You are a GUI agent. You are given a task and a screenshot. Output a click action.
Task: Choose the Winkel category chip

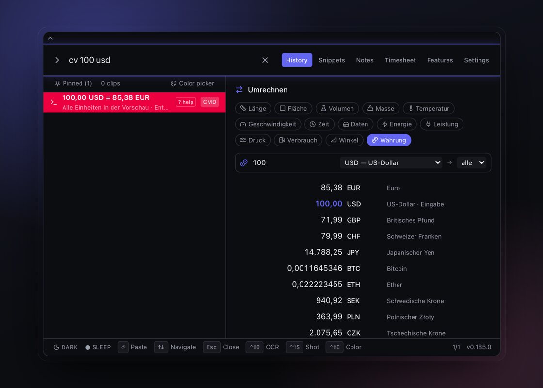(x=345, y=140)
